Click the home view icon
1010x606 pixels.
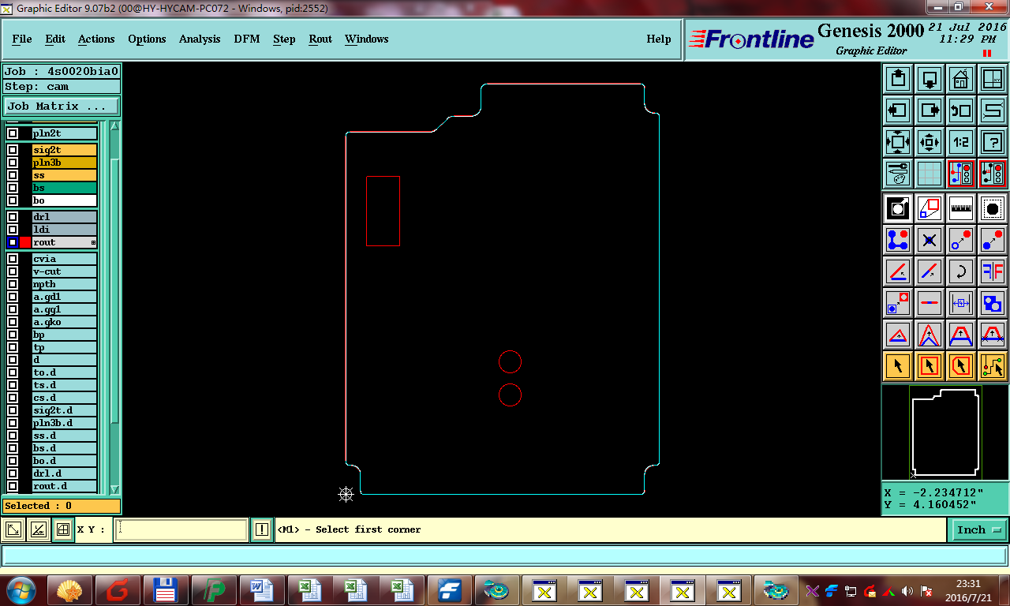pos(961,79)
